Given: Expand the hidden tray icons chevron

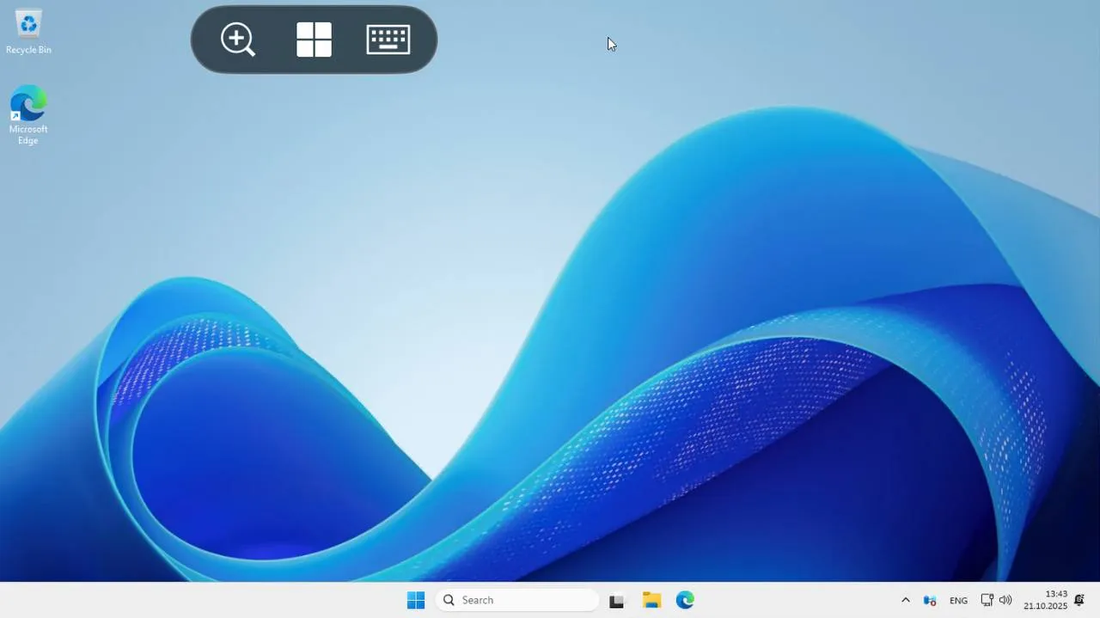Looking at the screenshot, I should coord(905,600).
